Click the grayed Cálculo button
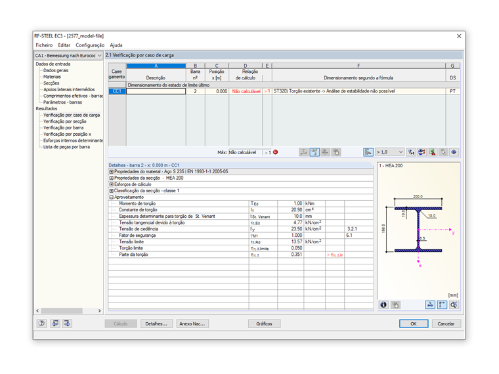 (121, 323)
